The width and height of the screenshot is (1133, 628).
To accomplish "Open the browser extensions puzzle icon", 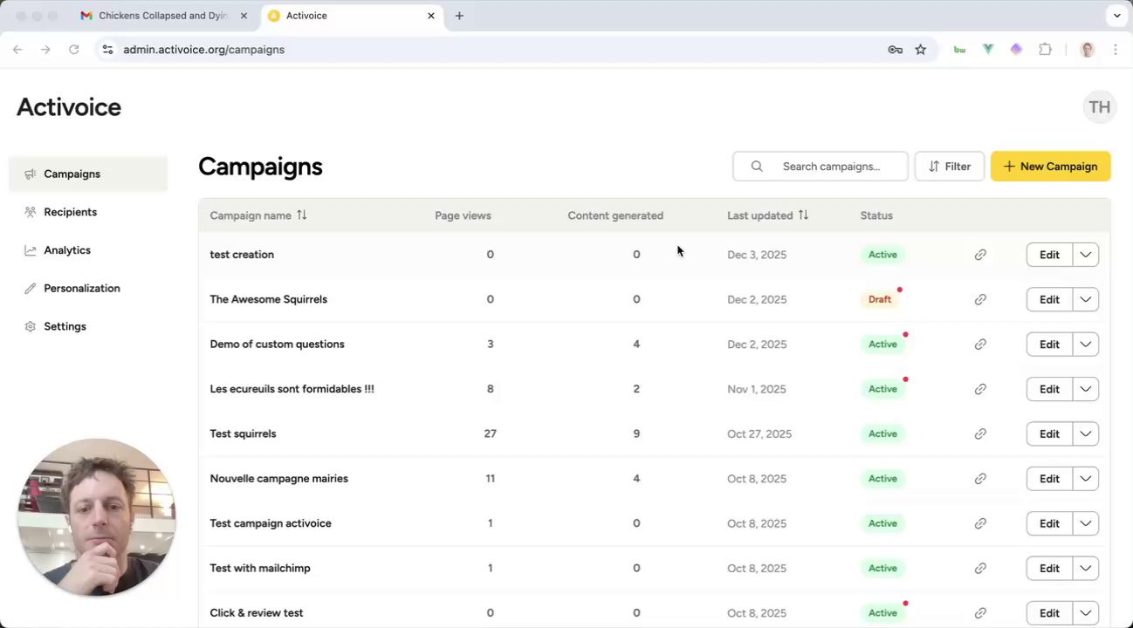I will pos(1045,50).
